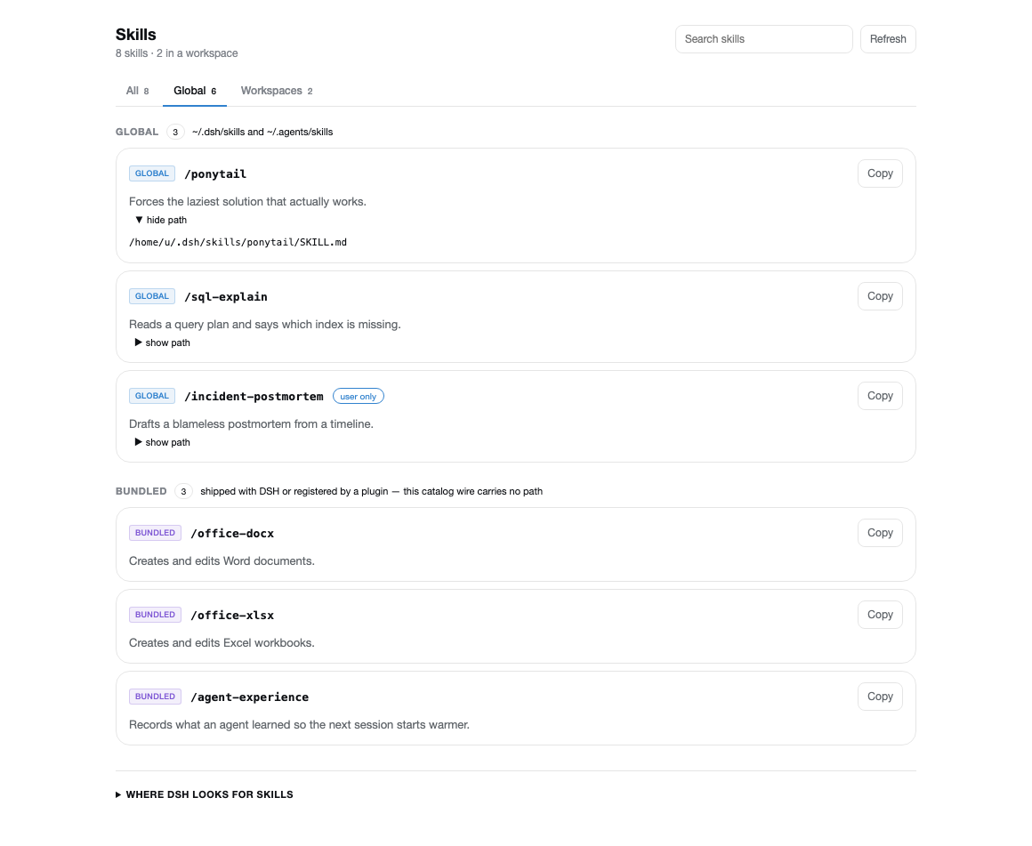Click the BUNDLED section heading
Screen dimensions: 1032x846
tap(141, 491)
